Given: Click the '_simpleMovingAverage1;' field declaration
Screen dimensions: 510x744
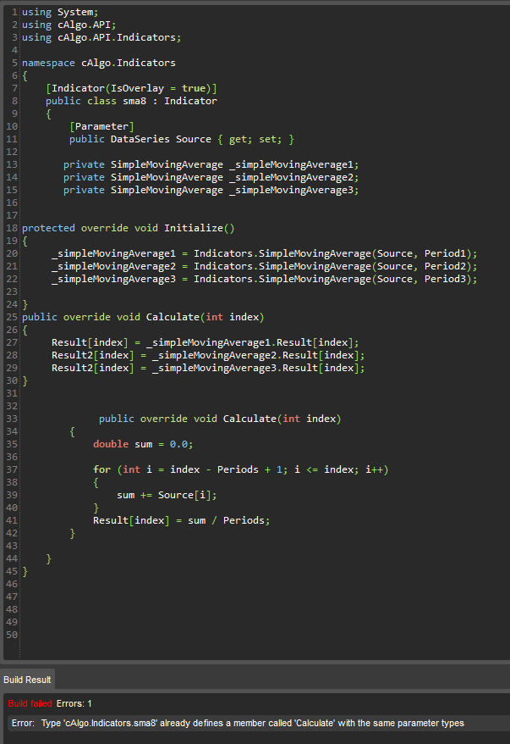Looking at the screenshot, I should 211,164.
